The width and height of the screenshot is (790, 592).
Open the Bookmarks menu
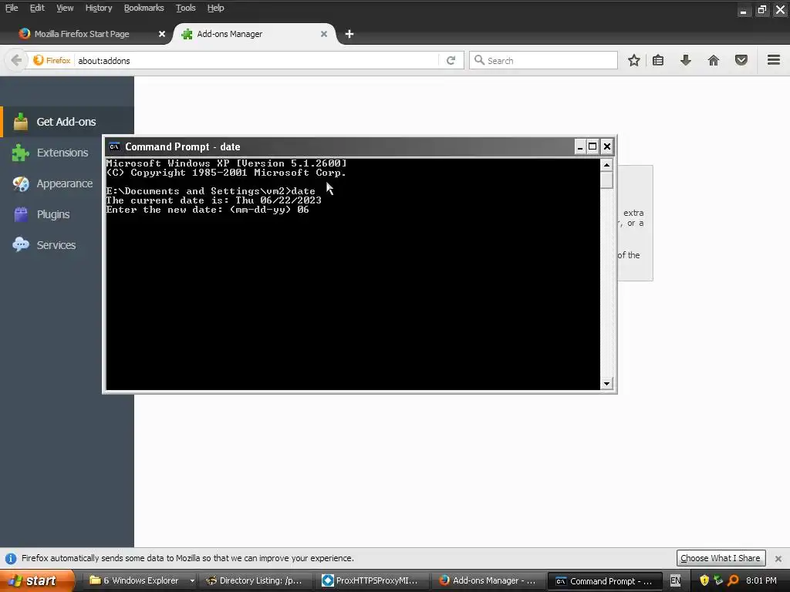143,8
